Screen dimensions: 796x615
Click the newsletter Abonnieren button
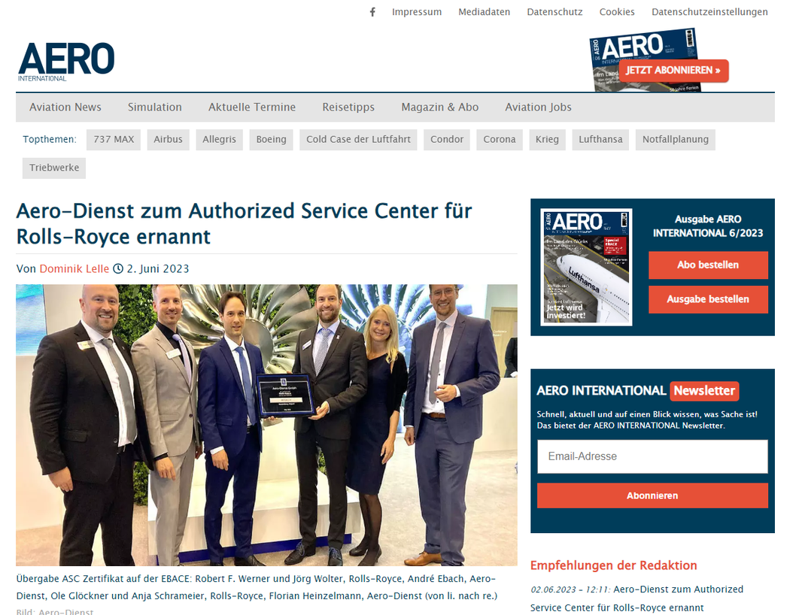coord(652,495)
